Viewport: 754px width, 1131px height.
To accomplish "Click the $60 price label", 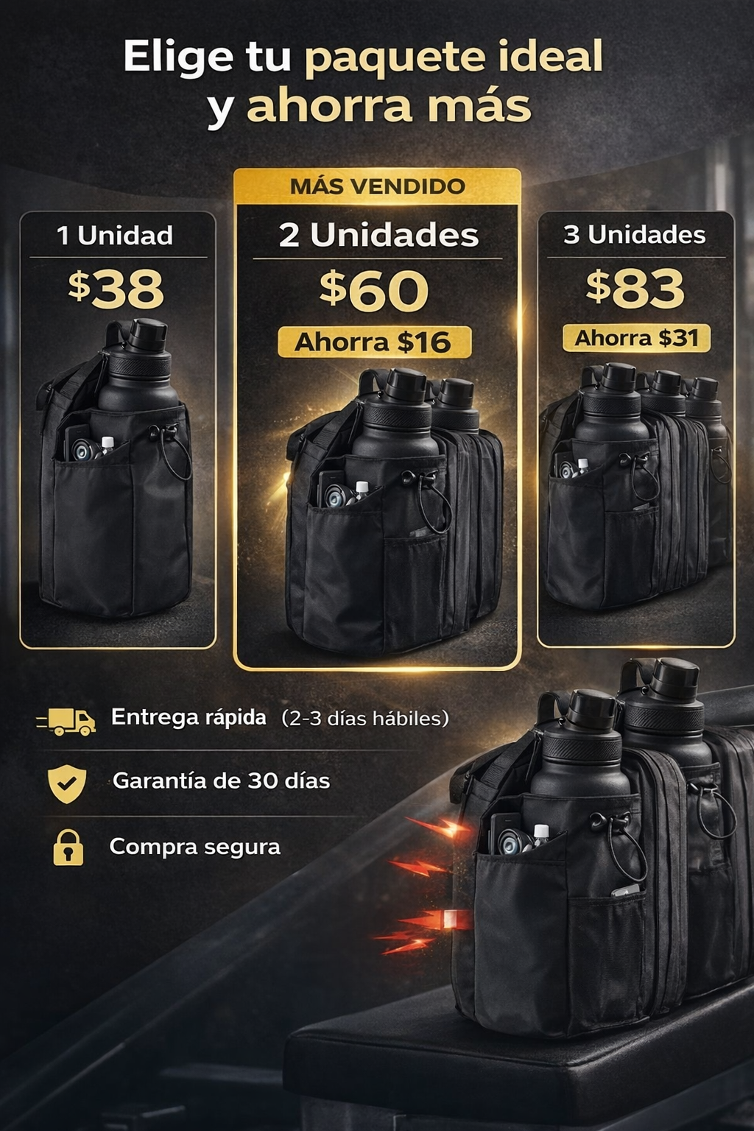I will click(x=374, y=290).
